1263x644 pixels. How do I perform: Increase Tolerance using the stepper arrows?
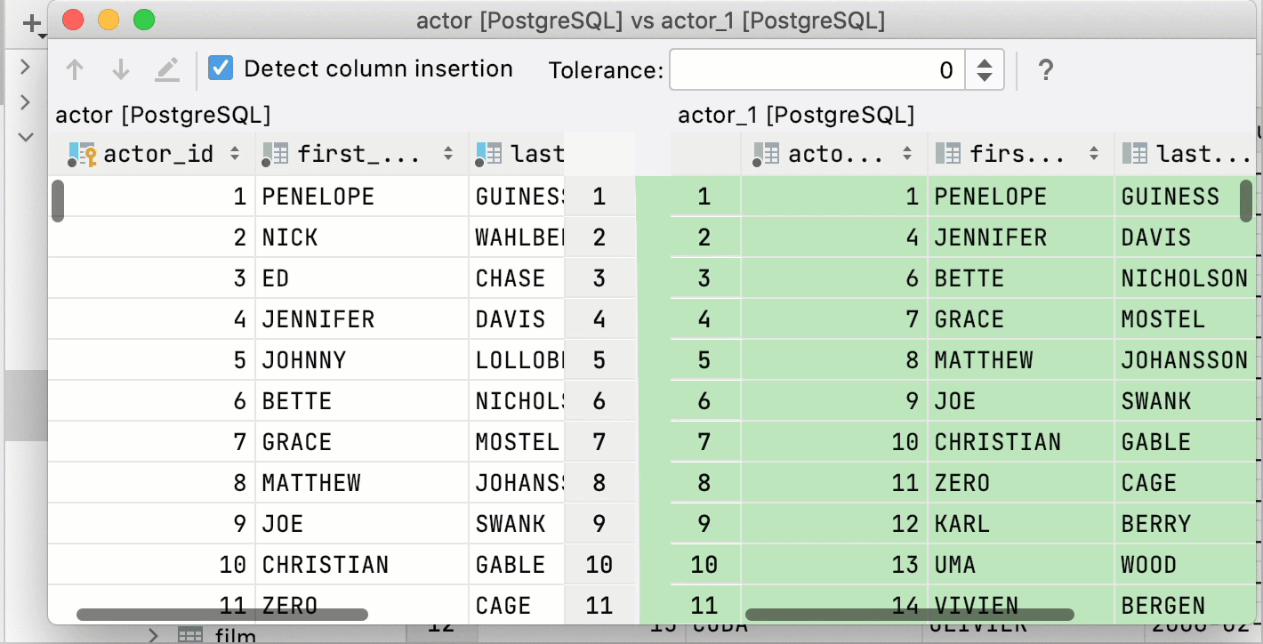coord(985,63)
